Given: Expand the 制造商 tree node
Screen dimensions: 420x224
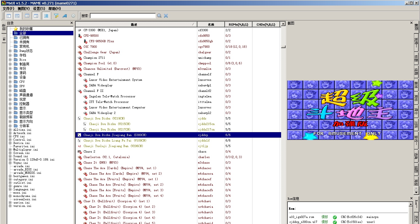Looking at the screenshot, I should point(10,64).
